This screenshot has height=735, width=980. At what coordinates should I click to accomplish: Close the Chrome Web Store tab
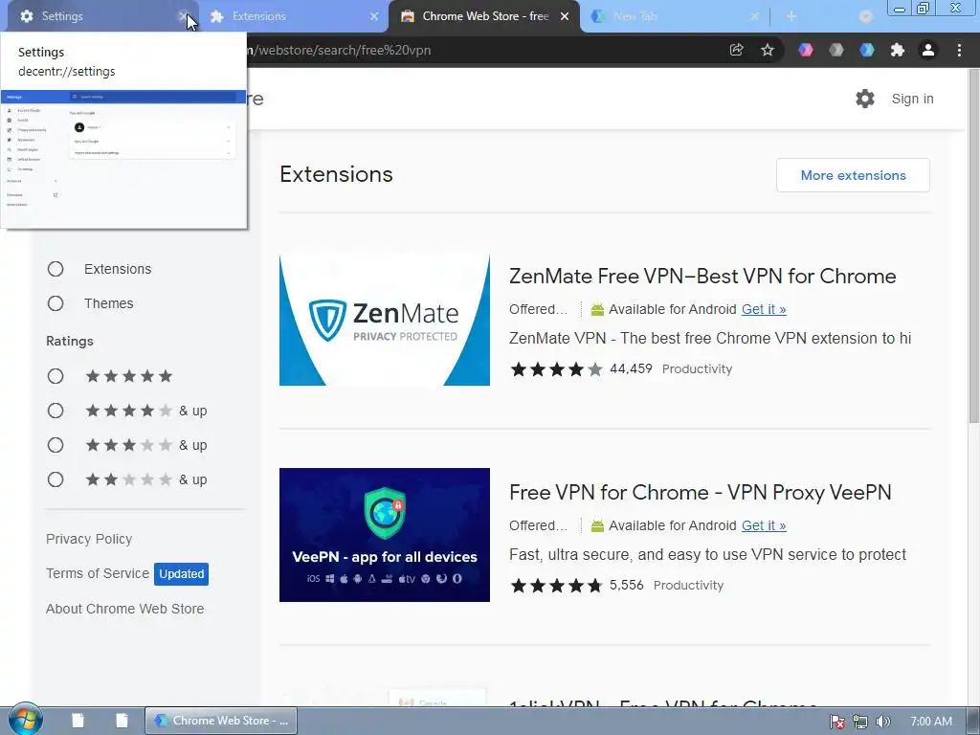tap(565, 16)
